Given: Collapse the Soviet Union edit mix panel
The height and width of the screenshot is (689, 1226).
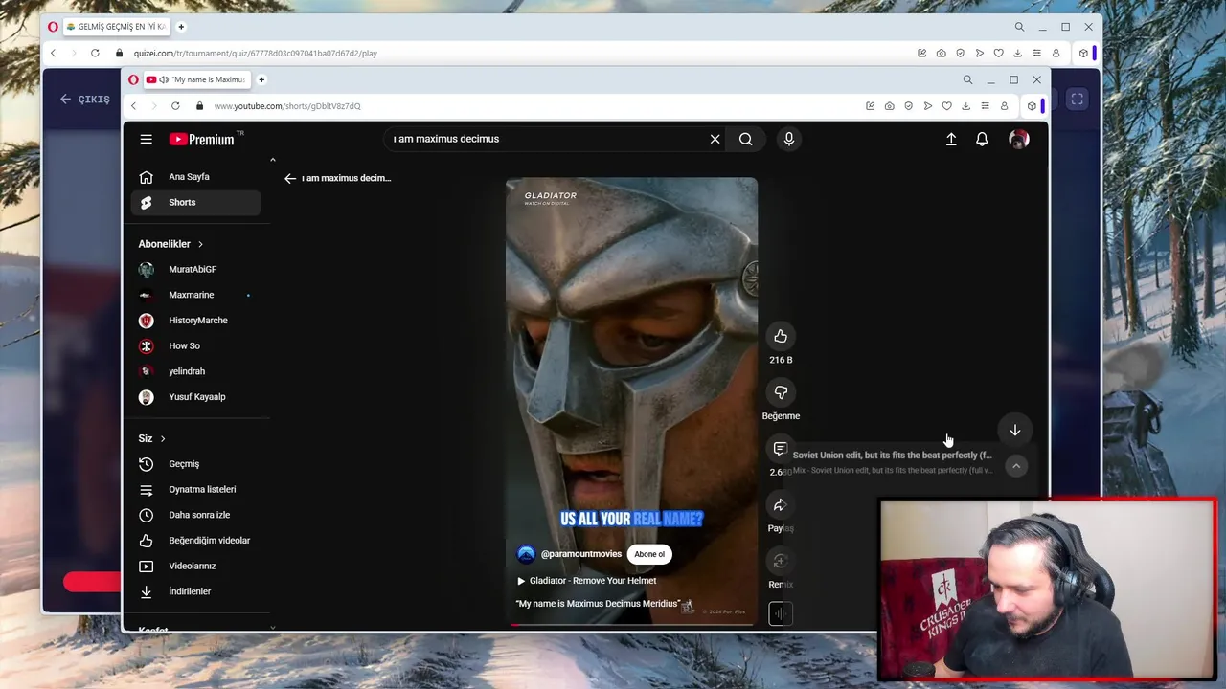Looking at the screenshot, I should point(1016,466).
